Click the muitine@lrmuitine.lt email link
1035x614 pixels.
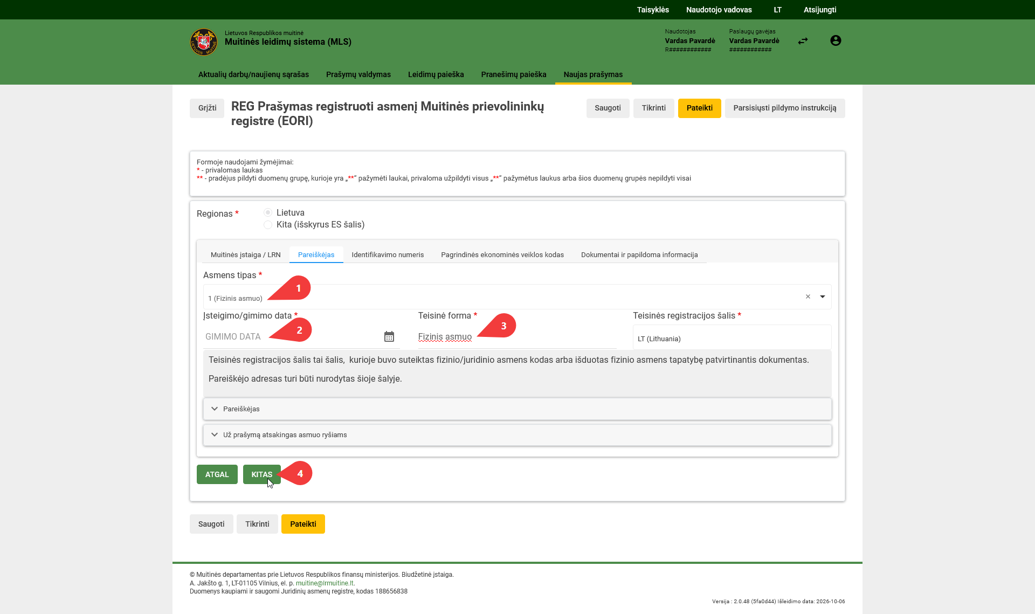[325, 583]
